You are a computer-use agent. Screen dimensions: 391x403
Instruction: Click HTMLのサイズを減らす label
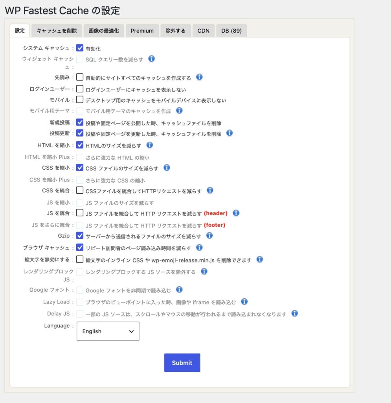[114, 146]
